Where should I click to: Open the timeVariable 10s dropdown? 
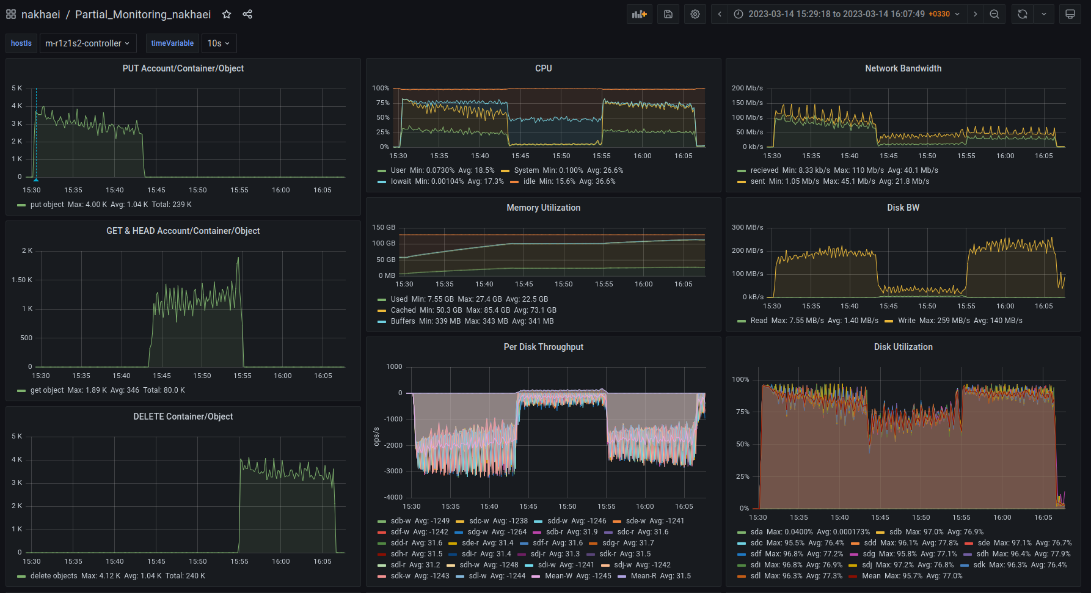[x=219, y=43]
